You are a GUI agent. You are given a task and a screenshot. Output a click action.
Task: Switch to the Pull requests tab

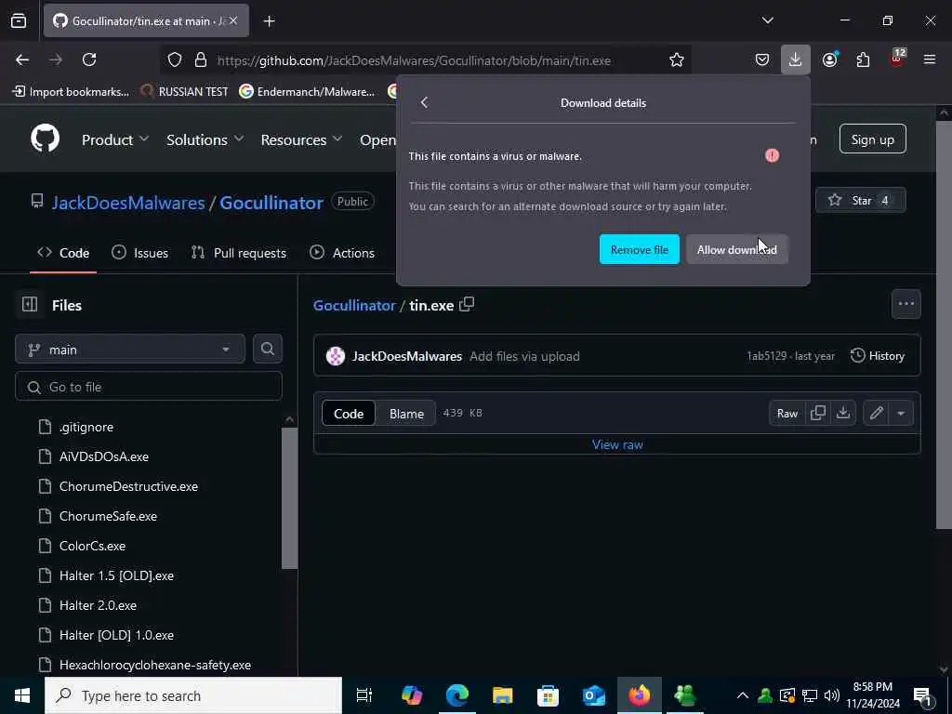239,253
